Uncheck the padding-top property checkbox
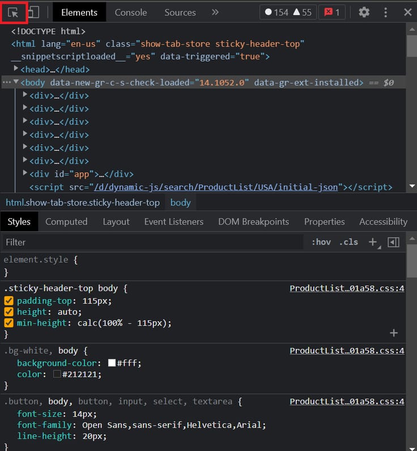Image resolution: width=417 pixels, height=451 pixels. tap(8, 301)
